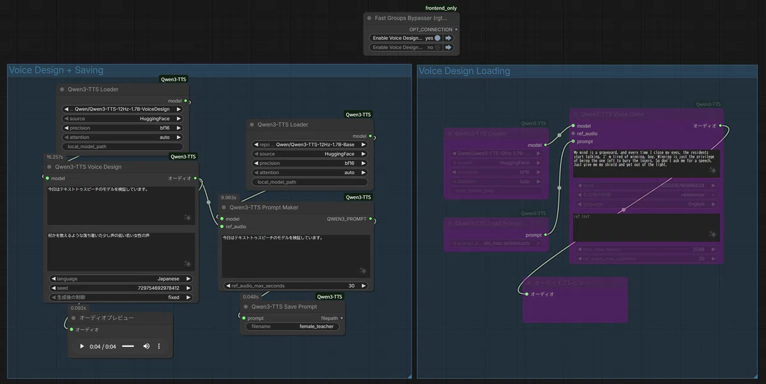The width and height of the screenshot is (766, 384).
Task: Click the Voice Clone English prompt text box
Action: [647, 163]
